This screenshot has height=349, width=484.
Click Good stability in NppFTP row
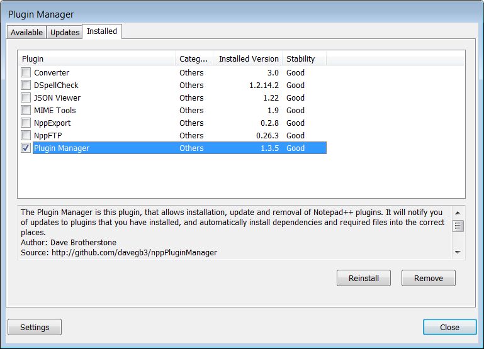(295, 136)
